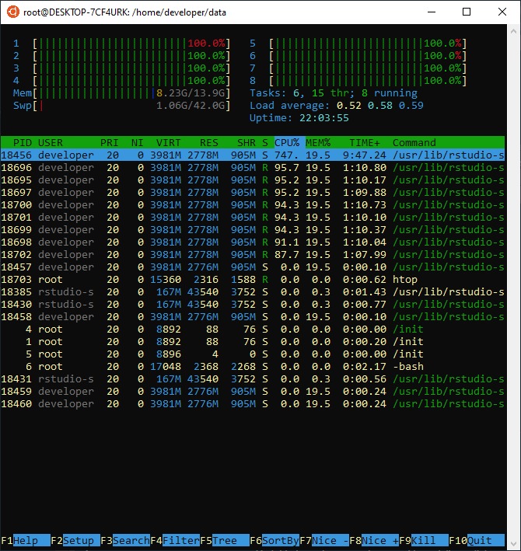This screenshot has height=551, width=521.
Task: Click the Ubuntu icon in the title bar
Action: pos(13,12)
